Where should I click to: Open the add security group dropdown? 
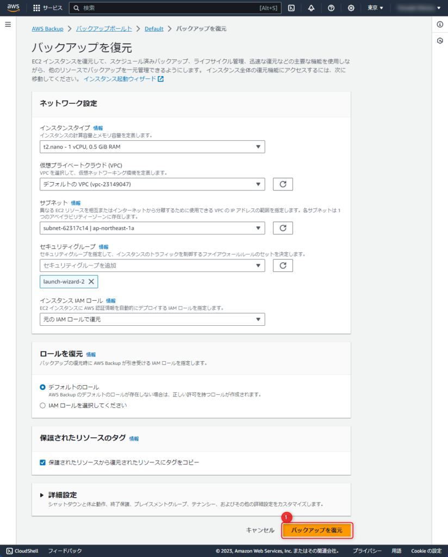[152, 265]
